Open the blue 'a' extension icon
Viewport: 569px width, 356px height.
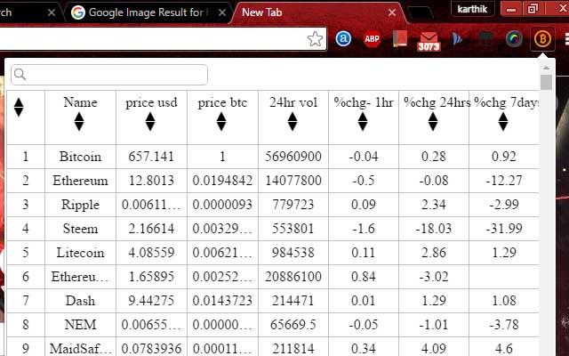(x=343, y=39)
